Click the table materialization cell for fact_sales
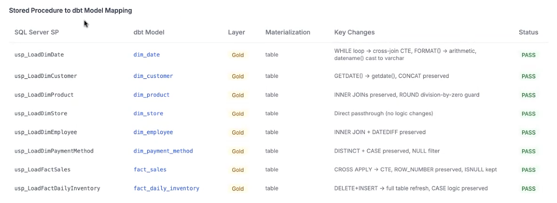 (x=272, y=169)
